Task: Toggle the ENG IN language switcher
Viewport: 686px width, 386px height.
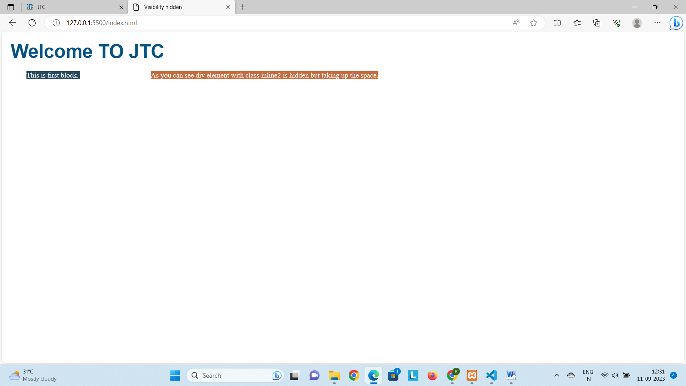Action: click(588, 375)
